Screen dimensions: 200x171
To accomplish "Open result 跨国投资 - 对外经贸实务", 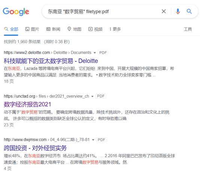I will coord(35,148).
